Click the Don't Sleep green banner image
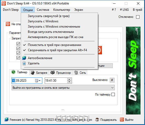This screenshot has width=145, height=125. click(133, 71)
